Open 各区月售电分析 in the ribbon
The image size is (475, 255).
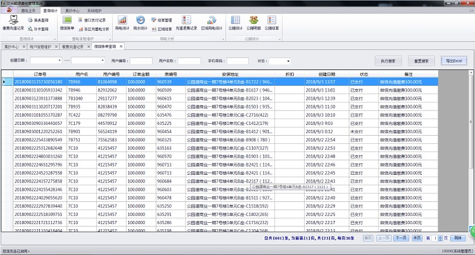94,29
